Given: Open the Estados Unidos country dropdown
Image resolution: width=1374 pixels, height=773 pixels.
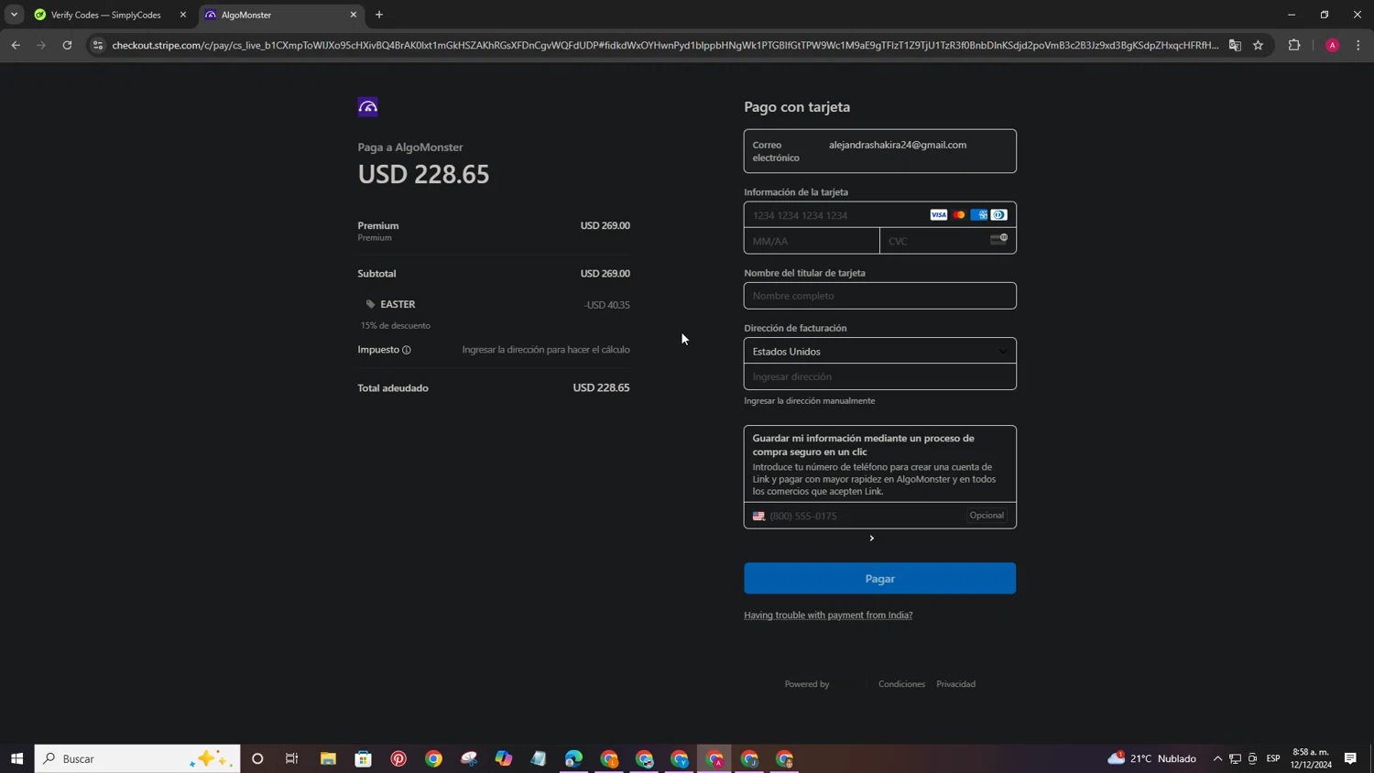Looking at the screenshot, I should click(879, 351).
